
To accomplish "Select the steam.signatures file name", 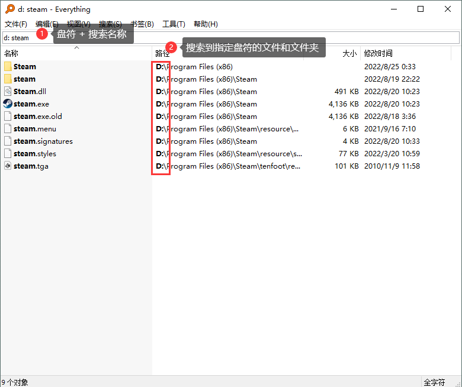I will point(43,141).
